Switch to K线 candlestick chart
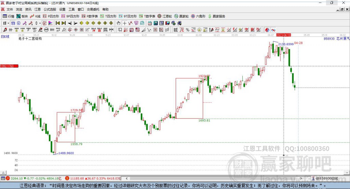350x189 pixels. click(35, 16)
